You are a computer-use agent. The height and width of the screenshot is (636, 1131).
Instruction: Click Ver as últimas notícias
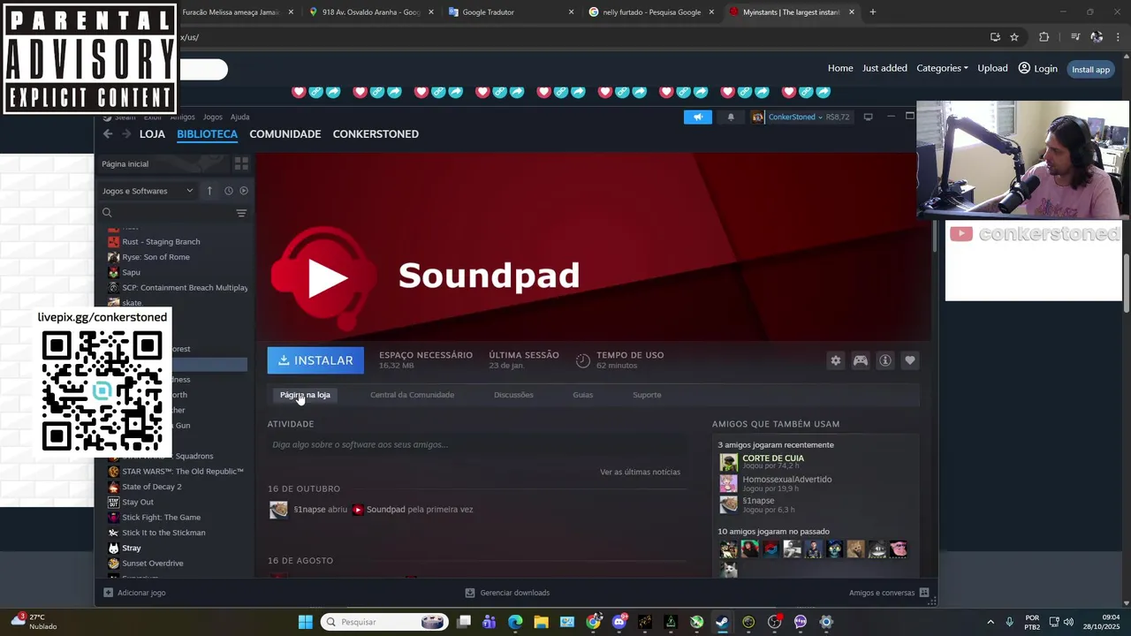(640, 472)
